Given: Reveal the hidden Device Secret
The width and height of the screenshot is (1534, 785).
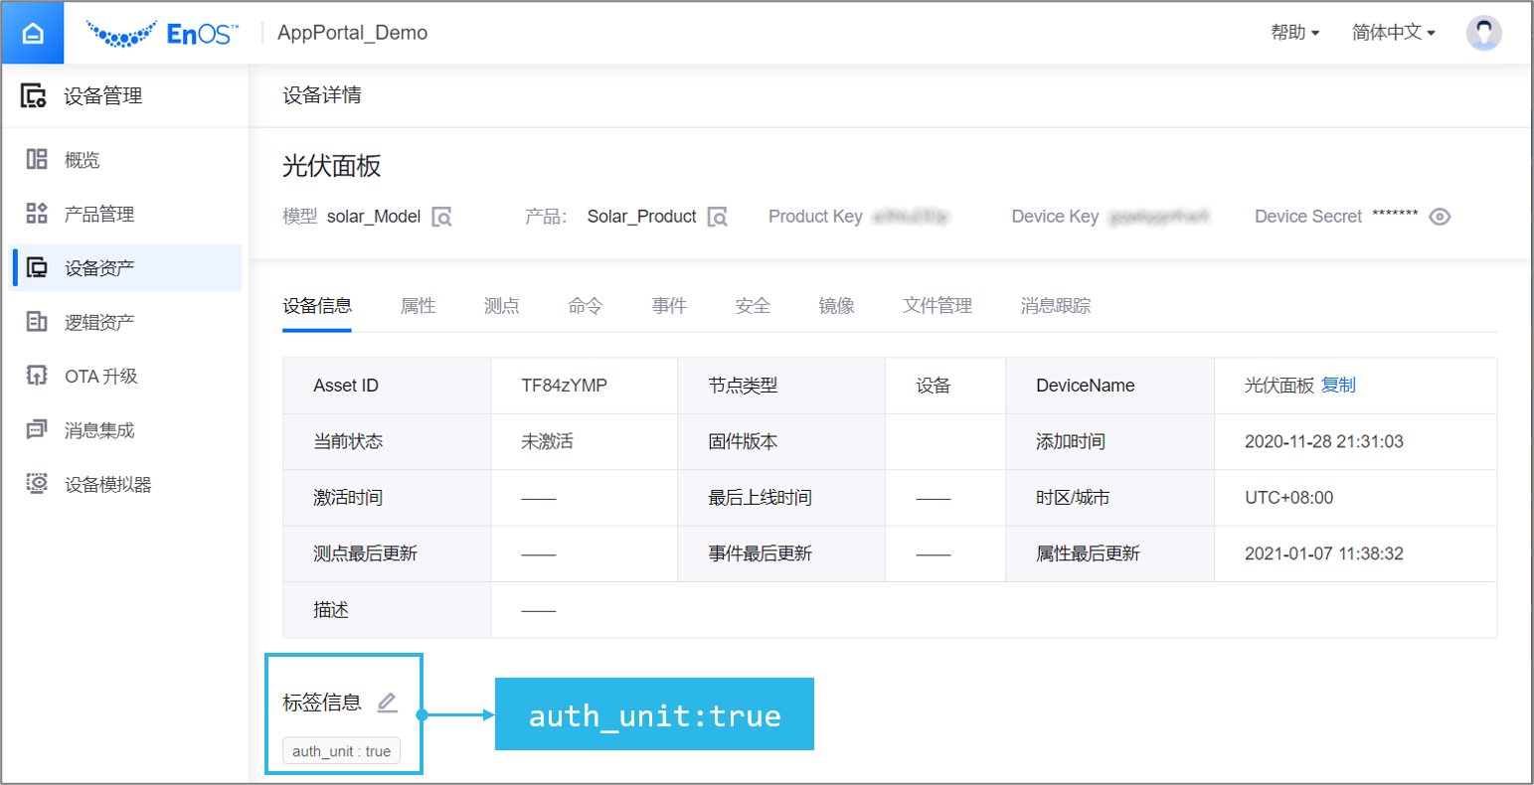Looking at the screenshot, I should click(1441, 216).
